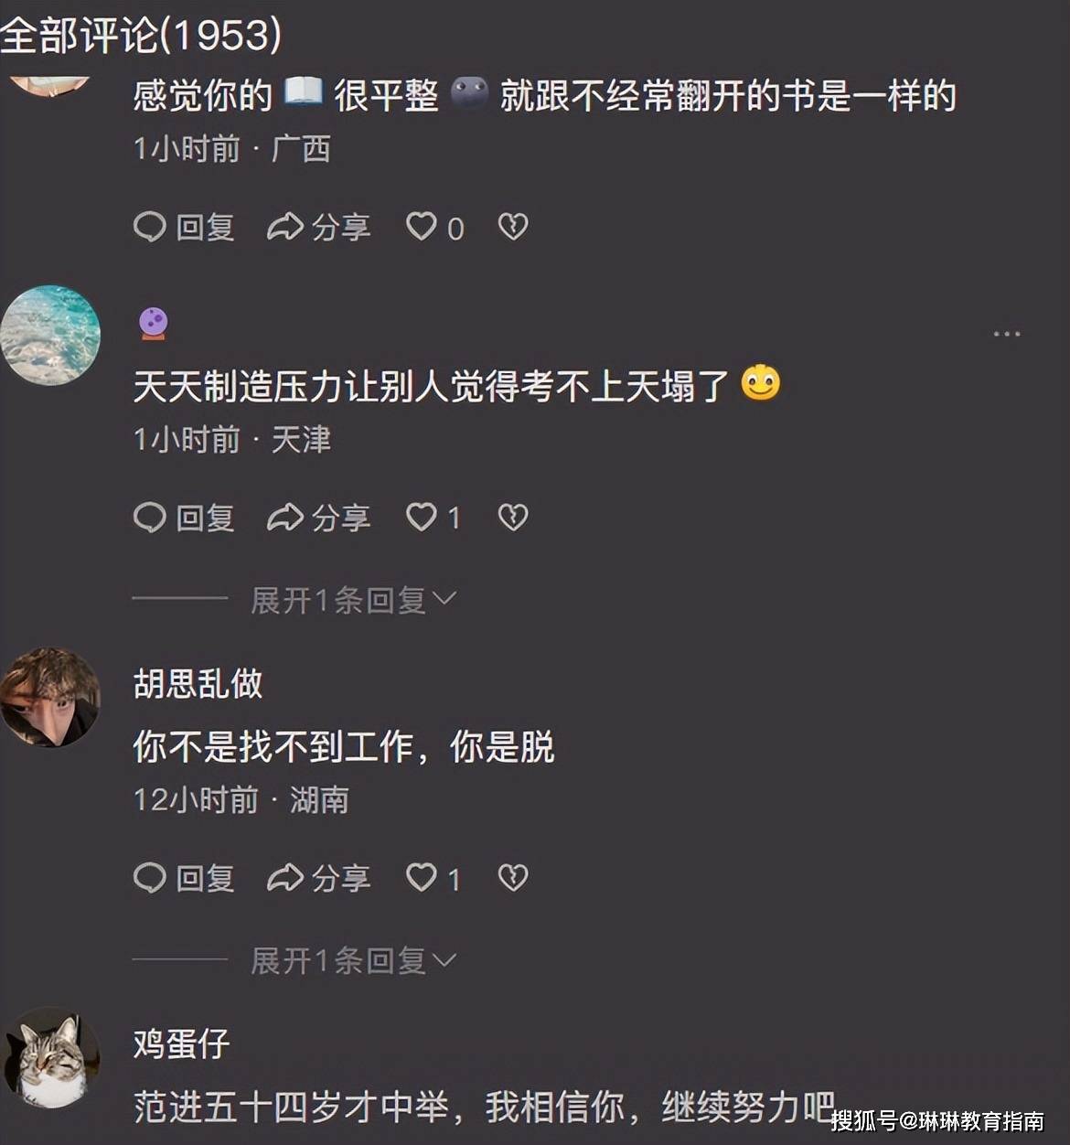Dislike the Guangxi comment using broken heart
The width and height of the screenshot is (1070, 1145).
[513, 226]
